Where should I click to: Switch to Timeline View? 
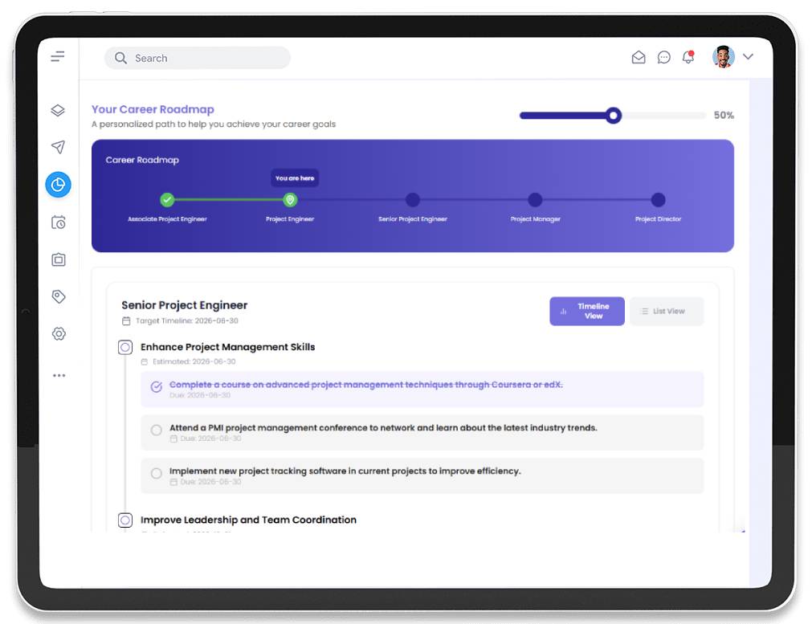point(586,312)
